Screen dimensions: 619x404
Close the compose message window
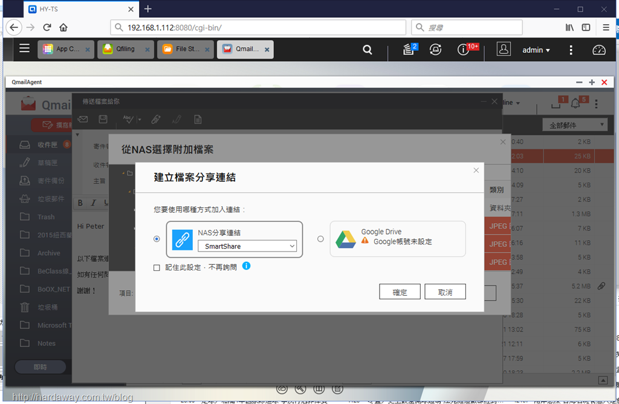coord(494,102)
